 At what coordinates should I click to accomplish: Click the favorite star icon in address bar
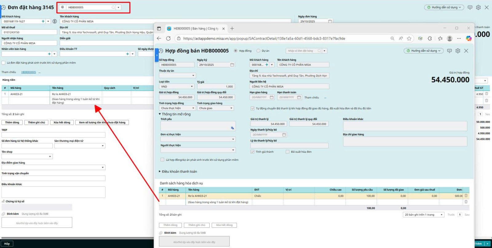click(409, 38)
